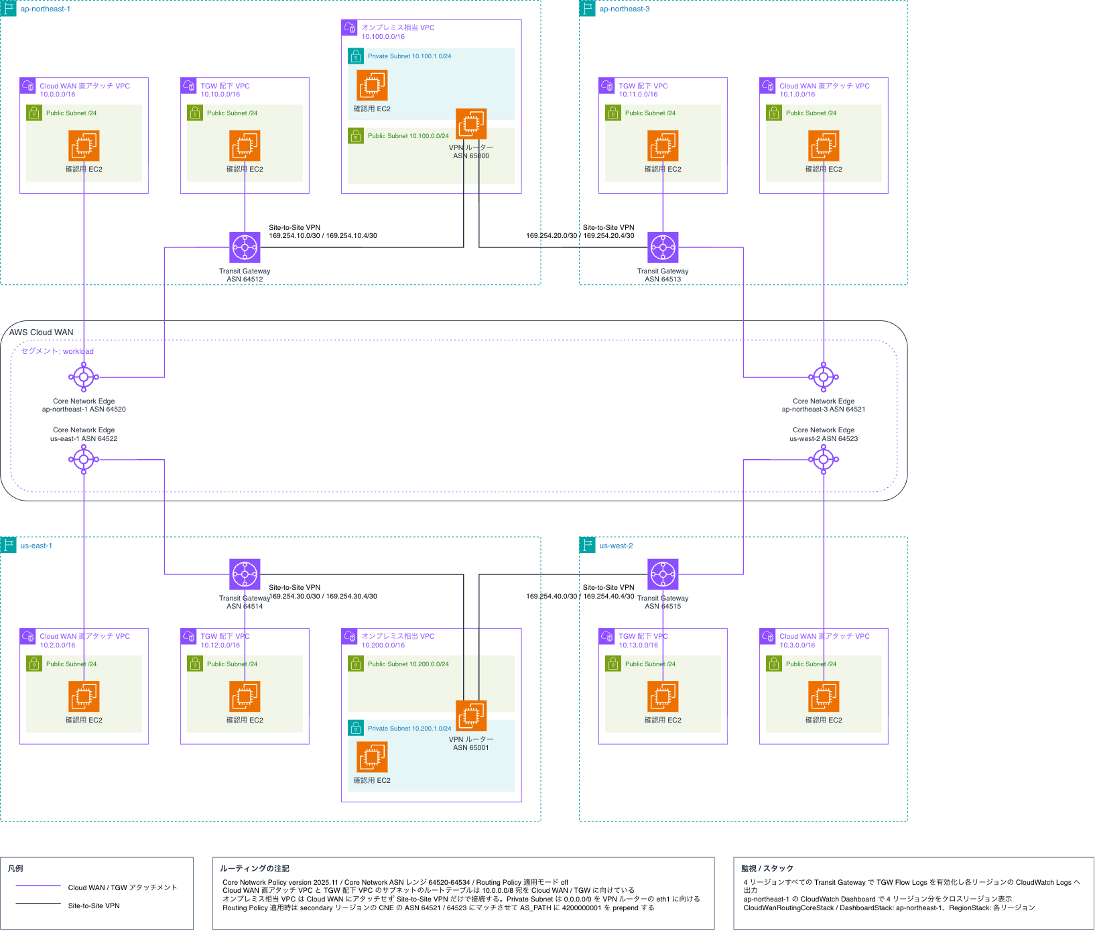Click the "169.254.30.0/30 / 169.254.30.4/30" VPN label

tap(323, 596)
